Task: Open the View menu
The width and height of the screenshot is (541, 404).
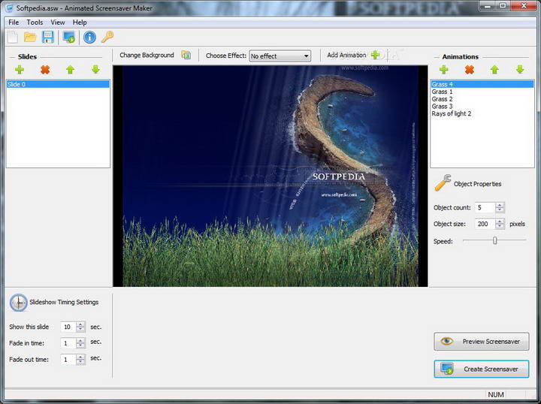Action: [58, 23]
